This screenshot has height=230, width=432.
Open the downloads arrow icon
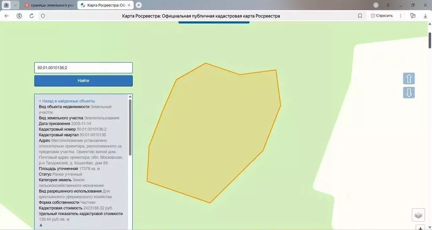(x=425, y=16)
